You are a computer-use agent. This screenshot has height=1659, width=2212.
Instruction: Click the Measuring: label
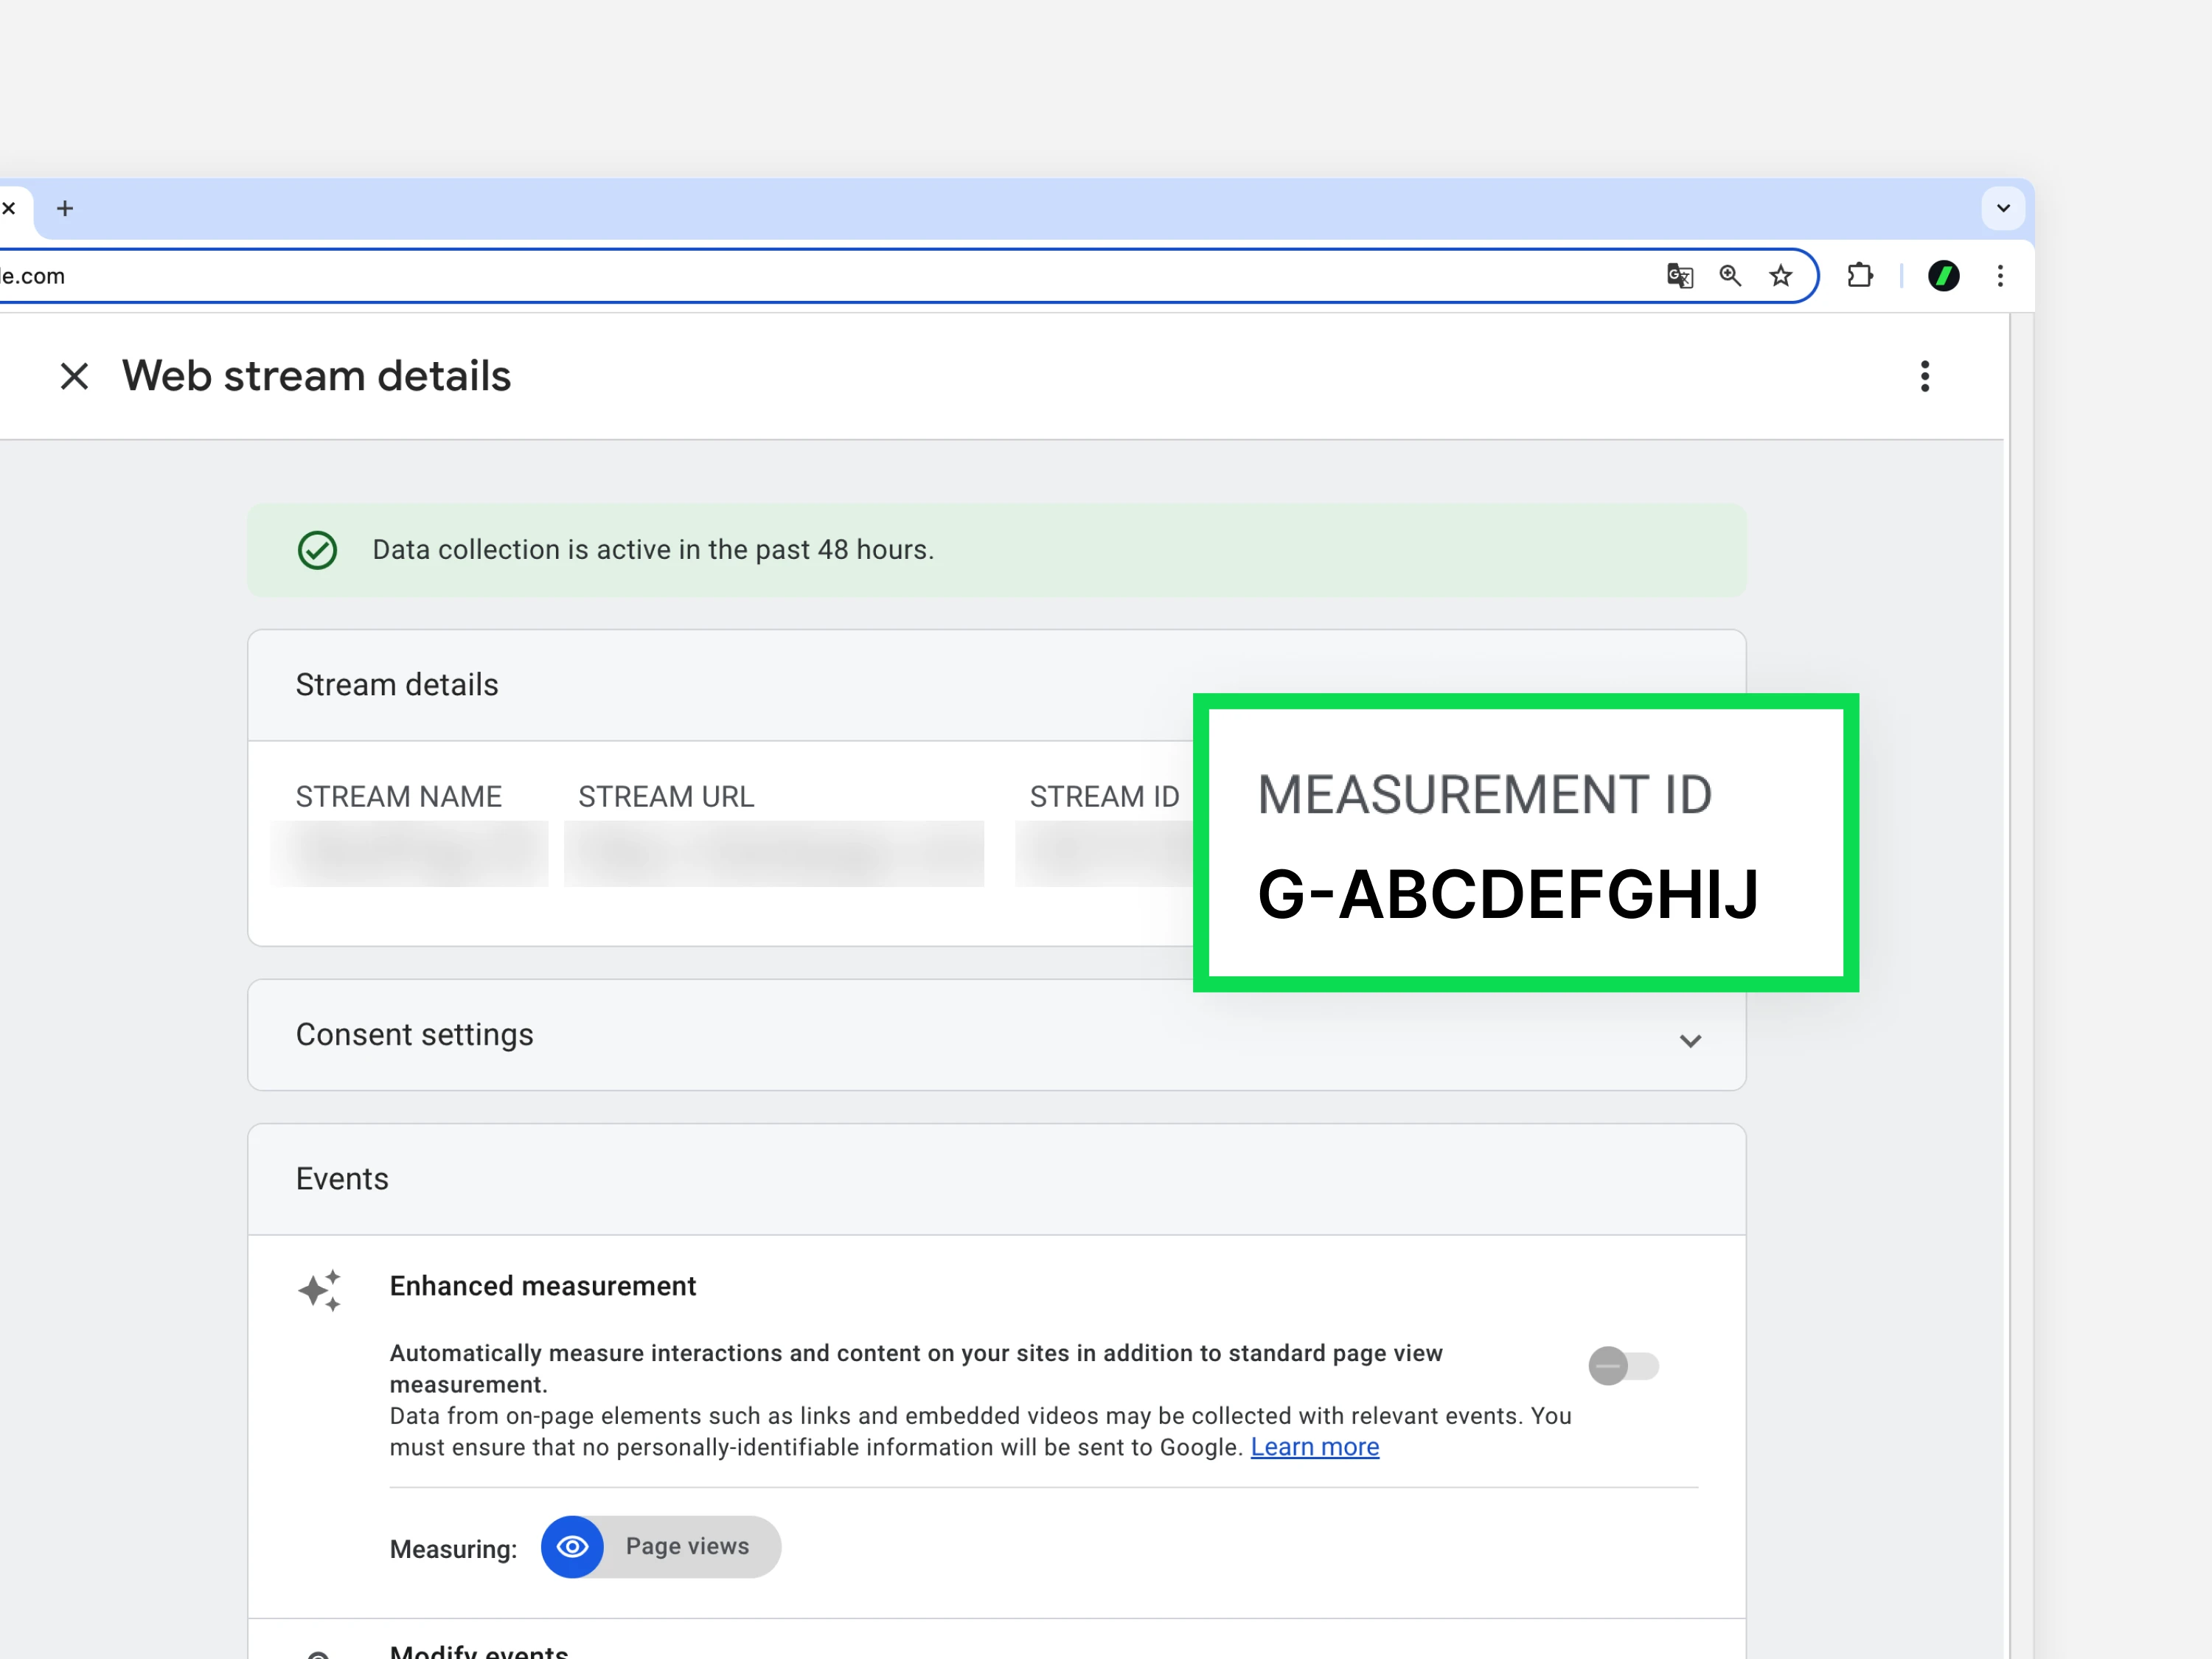[x=453, y=1549]
